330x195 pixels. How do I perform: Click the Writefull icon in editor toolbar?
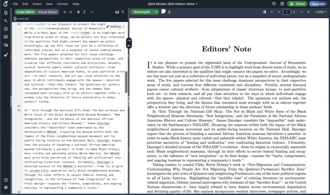pos(117,12)
